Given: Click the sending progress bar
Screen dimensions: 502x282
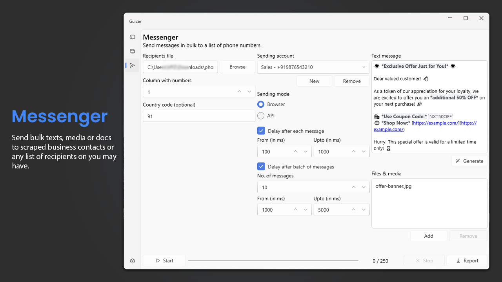Looking at the screenshot, I should pos(273,260).
